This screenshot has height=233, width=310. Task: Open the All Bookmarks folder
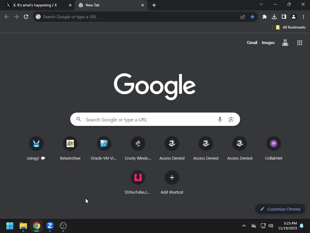click(291, 27)
